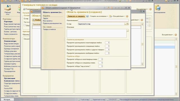Click the 1C logo icon in the dialog title bar
The image size is (180, 101).
pyautogui.click(x=43, y=8)
